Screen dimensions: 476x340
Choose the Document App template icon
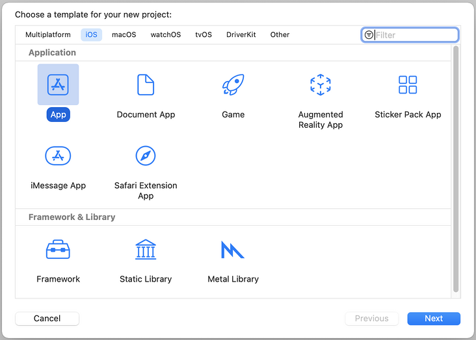pyautogui.click(x=146, y=84)
